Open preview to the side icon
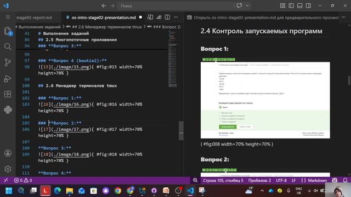 (x=150, y=17)
